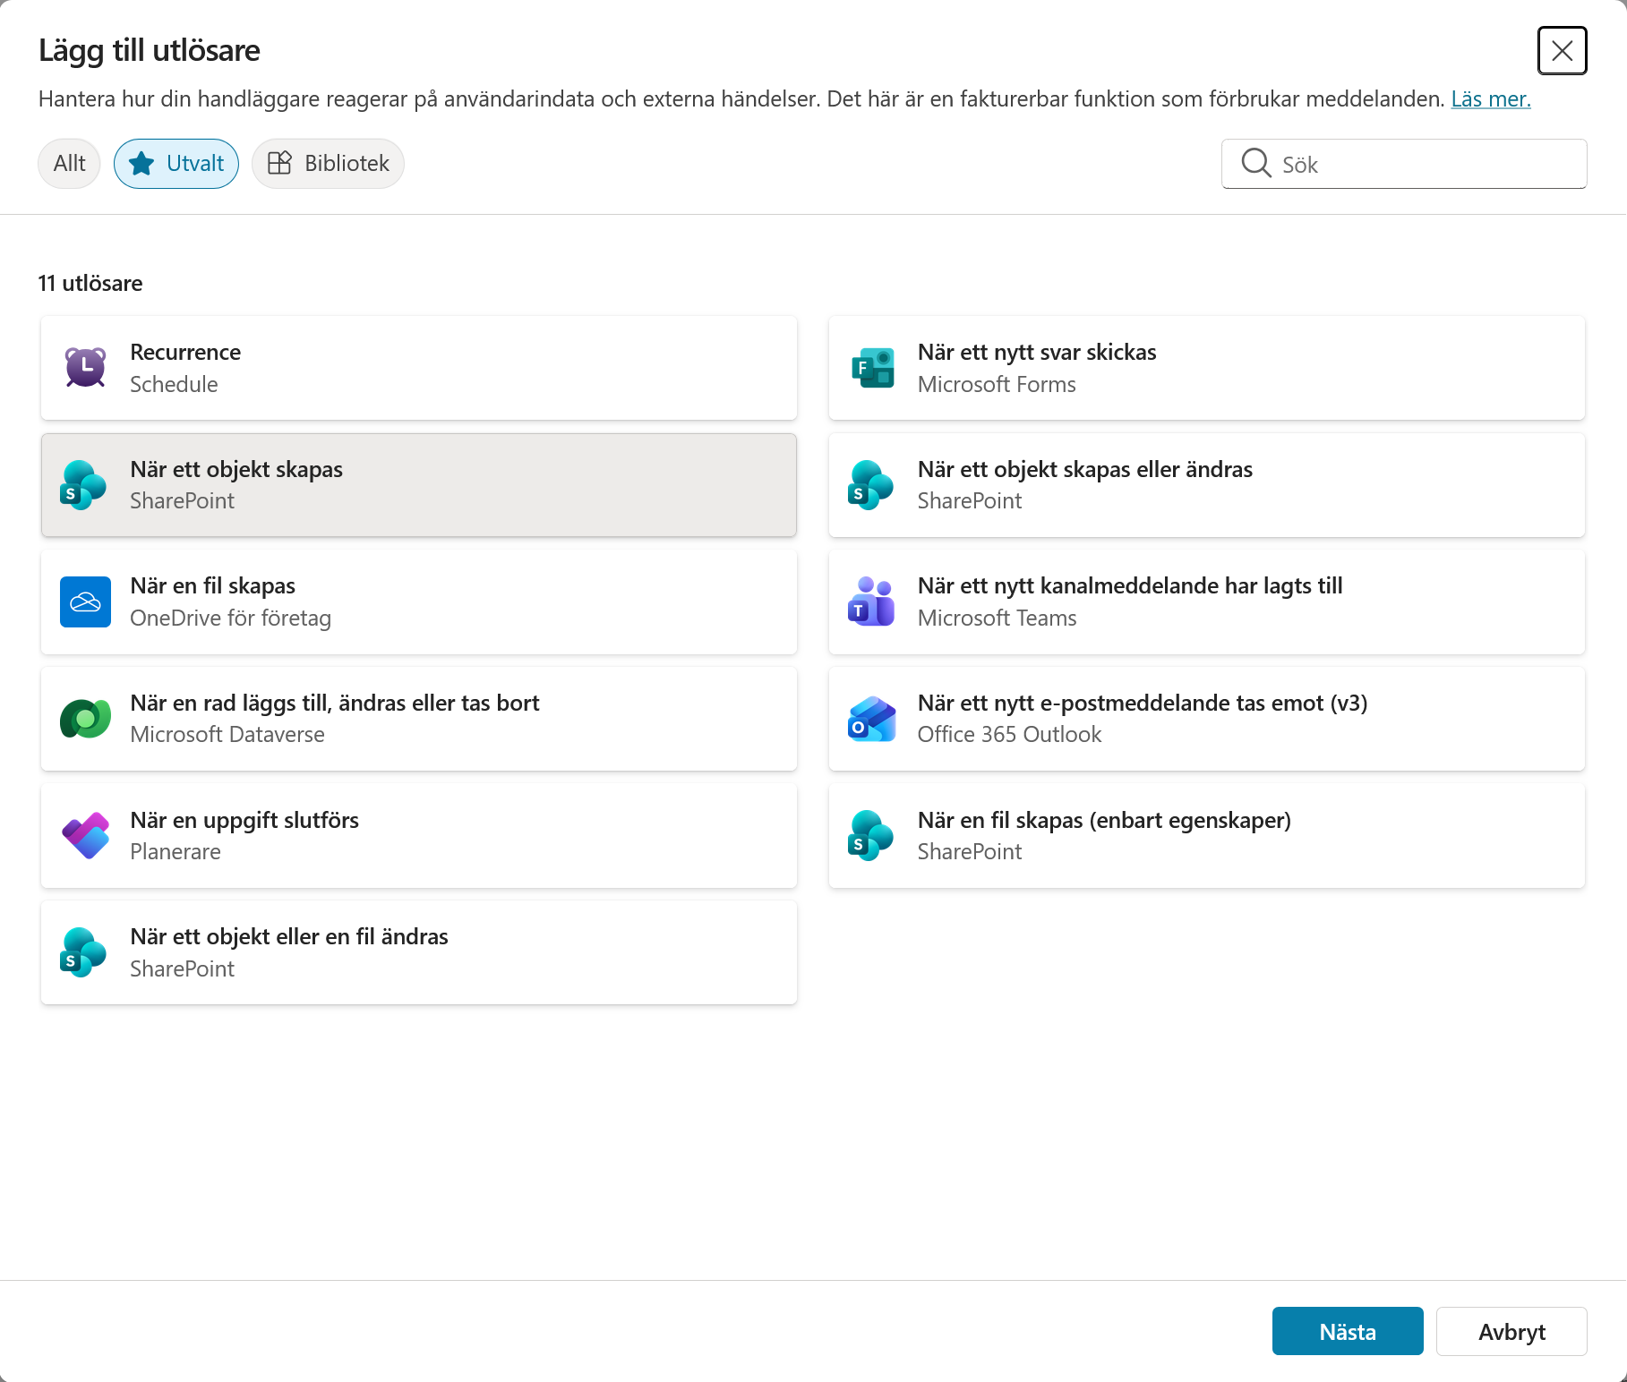This screenshot has height=1382, width=1627.
Task: Open the 'Läs mer.' link
Action: pyautogui.click(x=1491, y=99)
